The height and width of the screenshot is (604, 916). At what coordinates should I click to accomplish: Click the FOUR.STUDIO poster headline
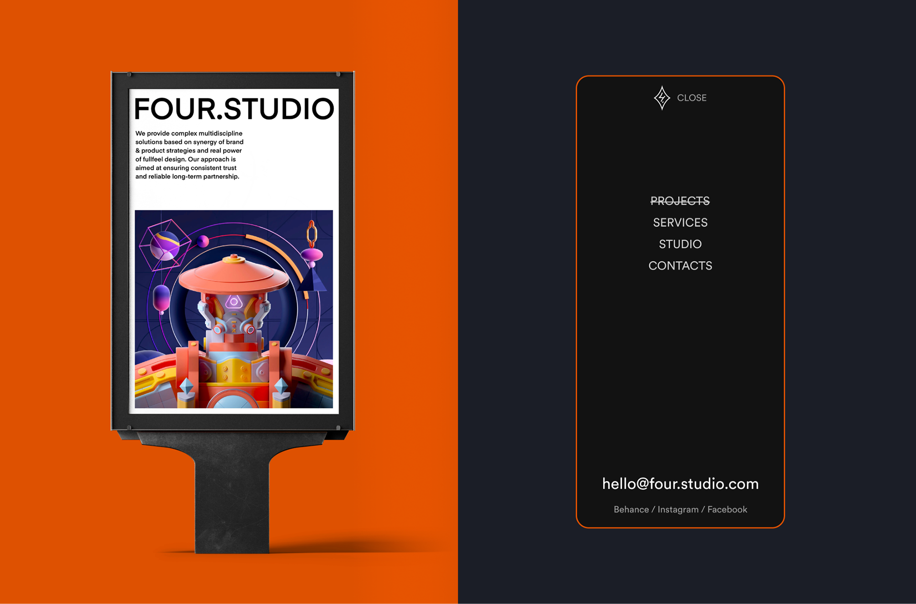pos(234,109)
